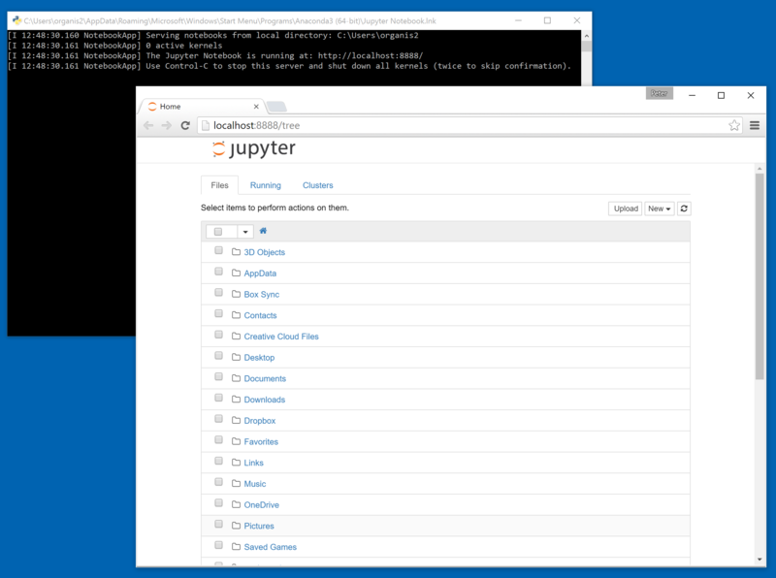Screen dimensions: 776x578
Task: Click inside the browser address bar
Action: pyautogui.click(x=388, y=125)
